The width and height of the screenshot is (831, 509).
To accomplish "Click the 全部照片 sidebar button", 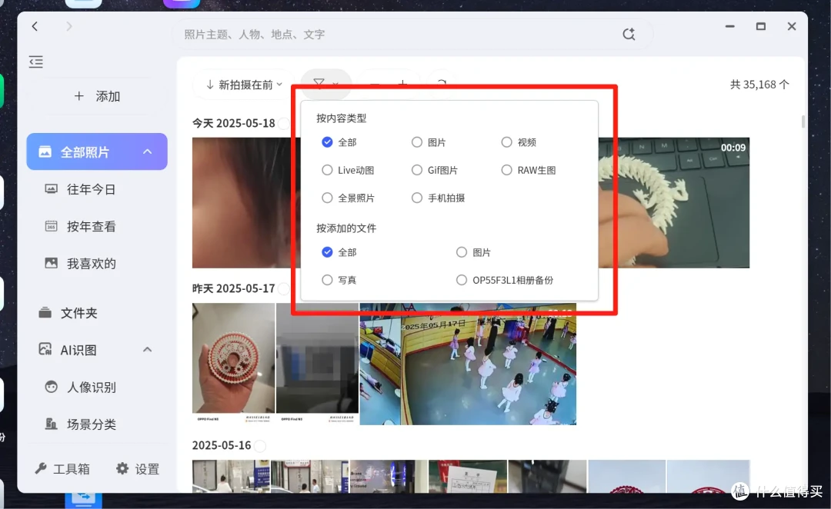I will [97, 152].
